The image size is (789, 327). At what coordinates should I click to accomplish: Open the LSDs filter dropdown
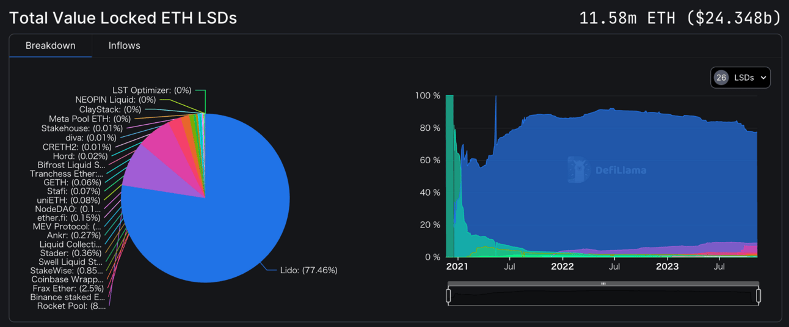(x=740, y=78)
